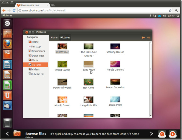Click the clock showing 02:07
This screenshot has width=182, height=140.
tap(171, 16)
